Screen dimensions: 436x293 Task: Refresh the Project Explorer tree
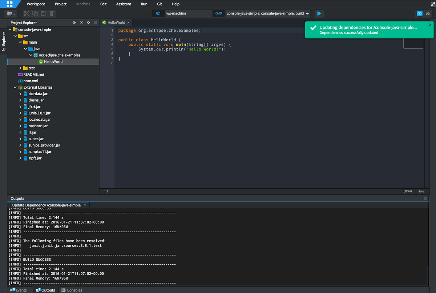88,23
